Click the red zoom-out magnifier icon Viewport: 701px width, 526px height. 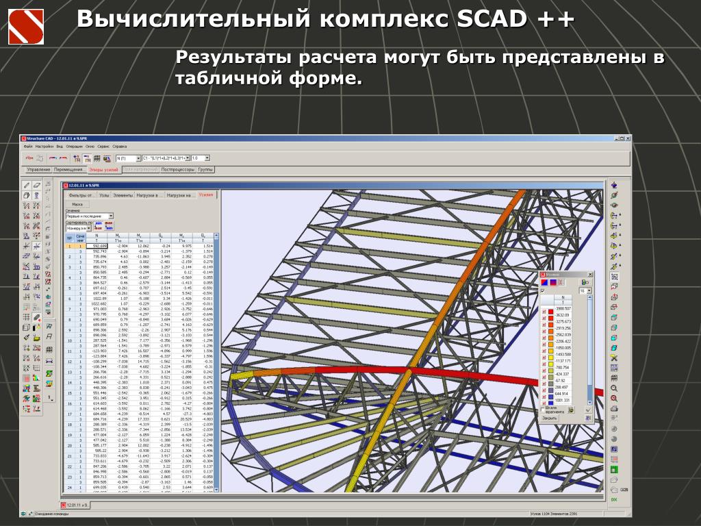point(614,398)
